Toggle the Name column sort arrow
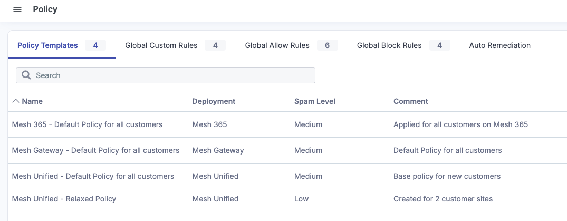 click(x=16, y=101)
